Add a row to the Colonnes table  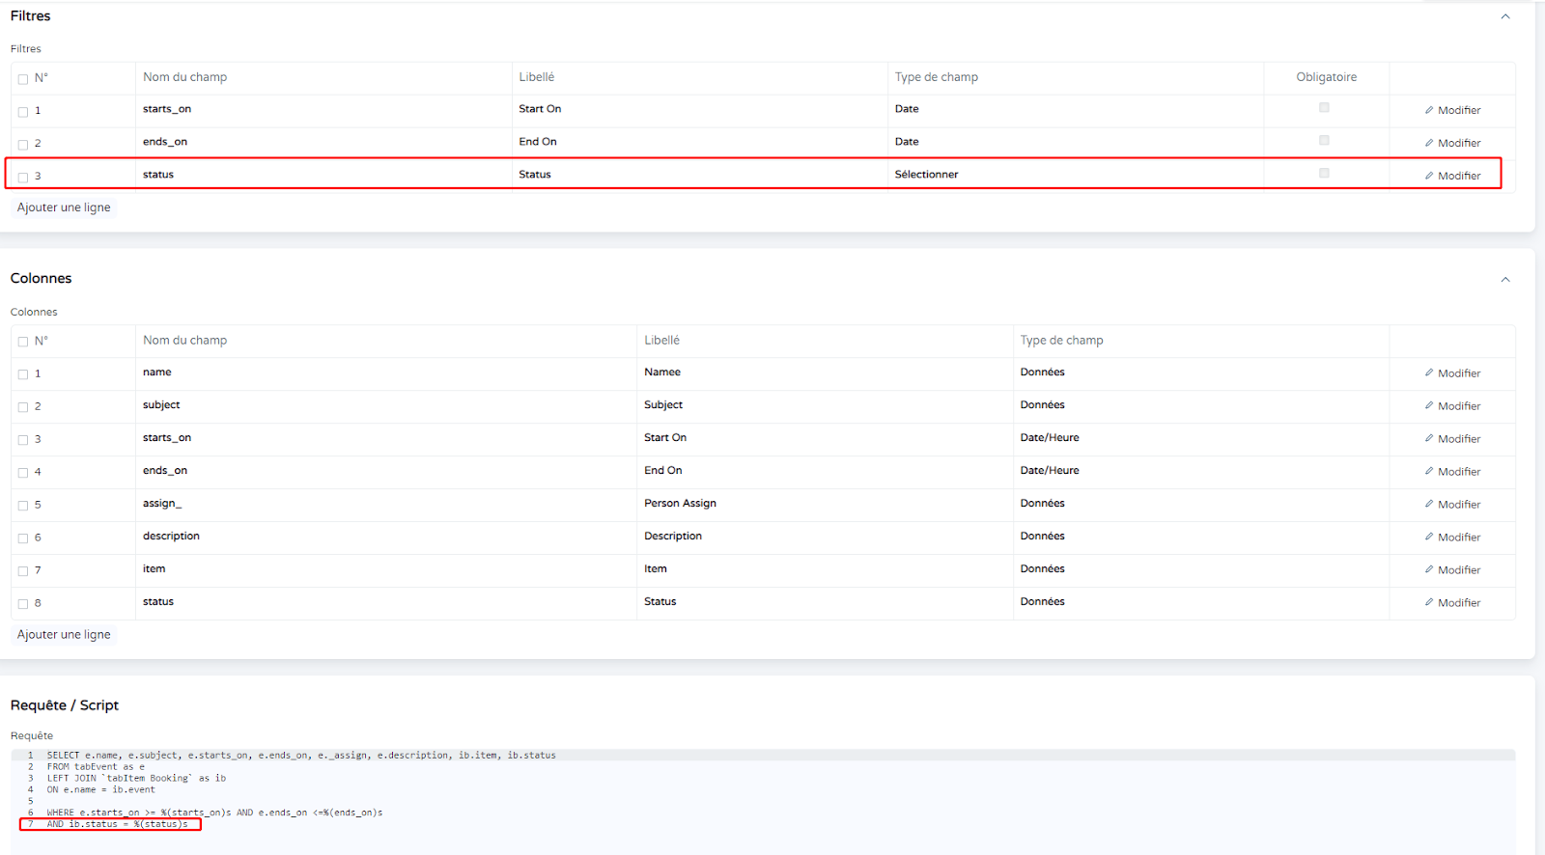point(64,635)
